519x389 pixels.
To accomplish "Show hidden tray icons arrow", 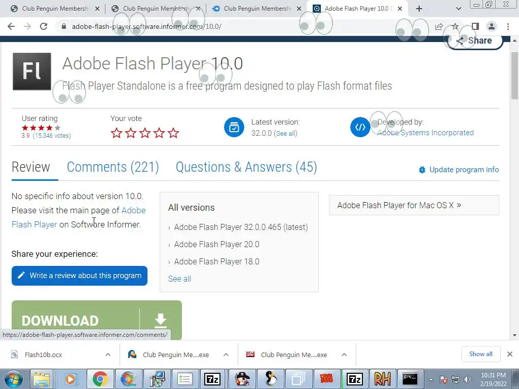I will [431, 379].
